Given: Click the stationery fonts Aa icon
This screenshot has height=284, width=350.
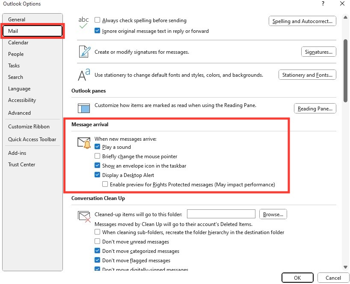Looking at the screenshot, I should point(84,75).
